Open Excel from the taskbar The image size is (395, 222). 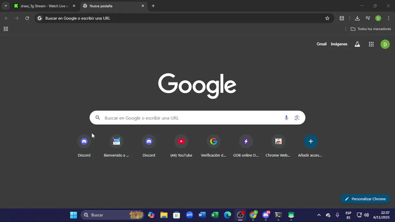tap(215, 215)
